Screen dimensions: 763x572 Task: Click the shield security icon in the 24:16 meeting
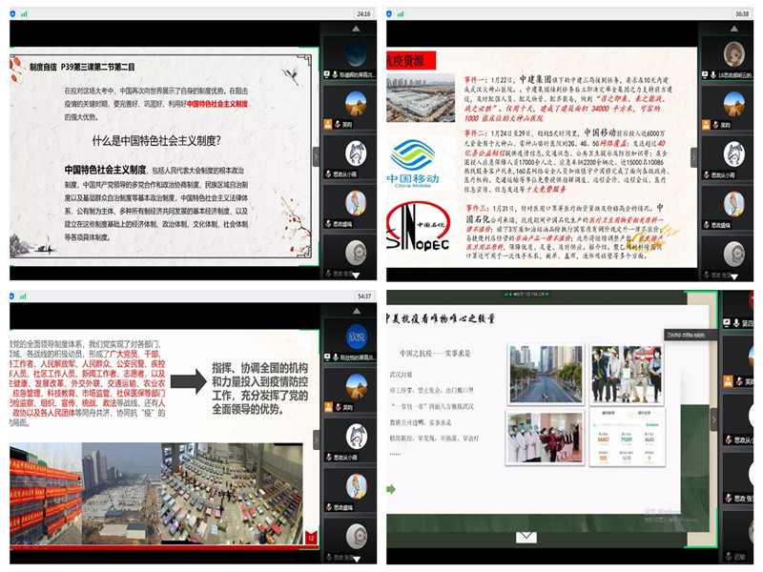14,14
